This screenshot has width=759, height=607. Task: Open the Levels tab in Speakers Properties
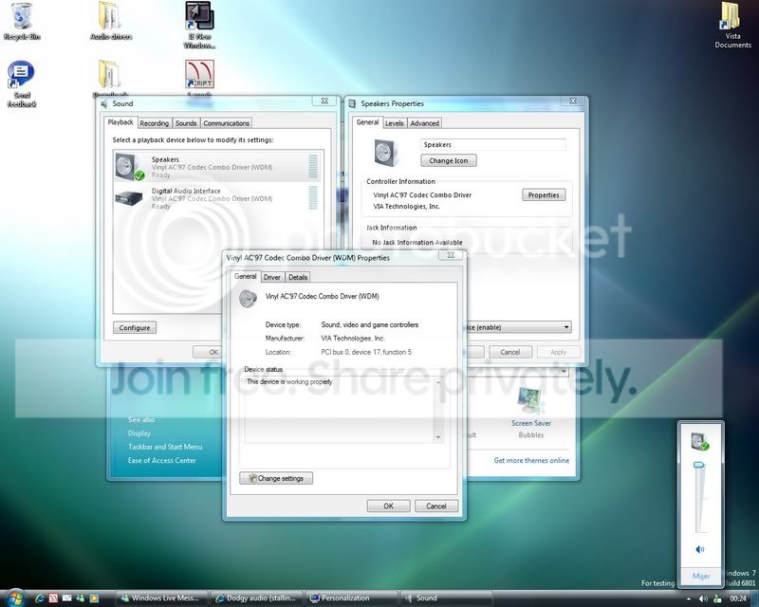[x=394, y=123]
